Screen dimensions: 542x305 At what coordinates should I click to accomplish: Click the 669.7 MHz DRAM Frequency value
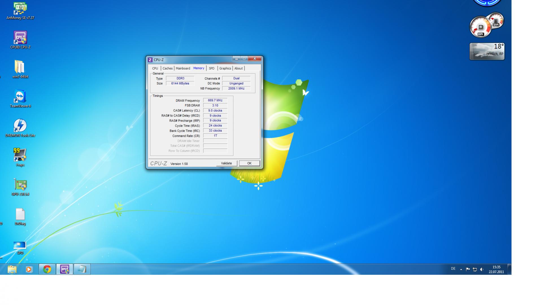(x=215, y=100)
